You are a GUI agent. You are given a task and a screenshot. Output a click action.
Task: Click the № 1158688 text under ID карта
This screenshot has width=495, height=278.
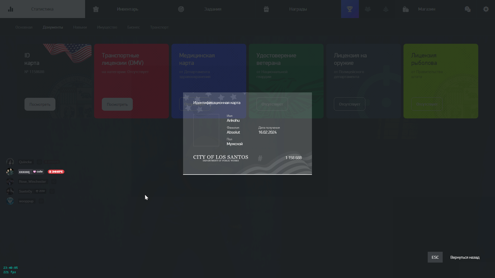point(34,72)
